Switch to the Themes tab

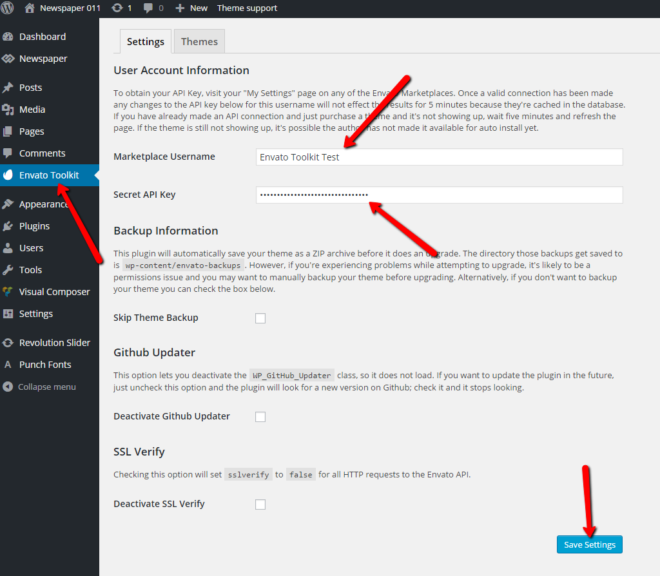[200, 41]
